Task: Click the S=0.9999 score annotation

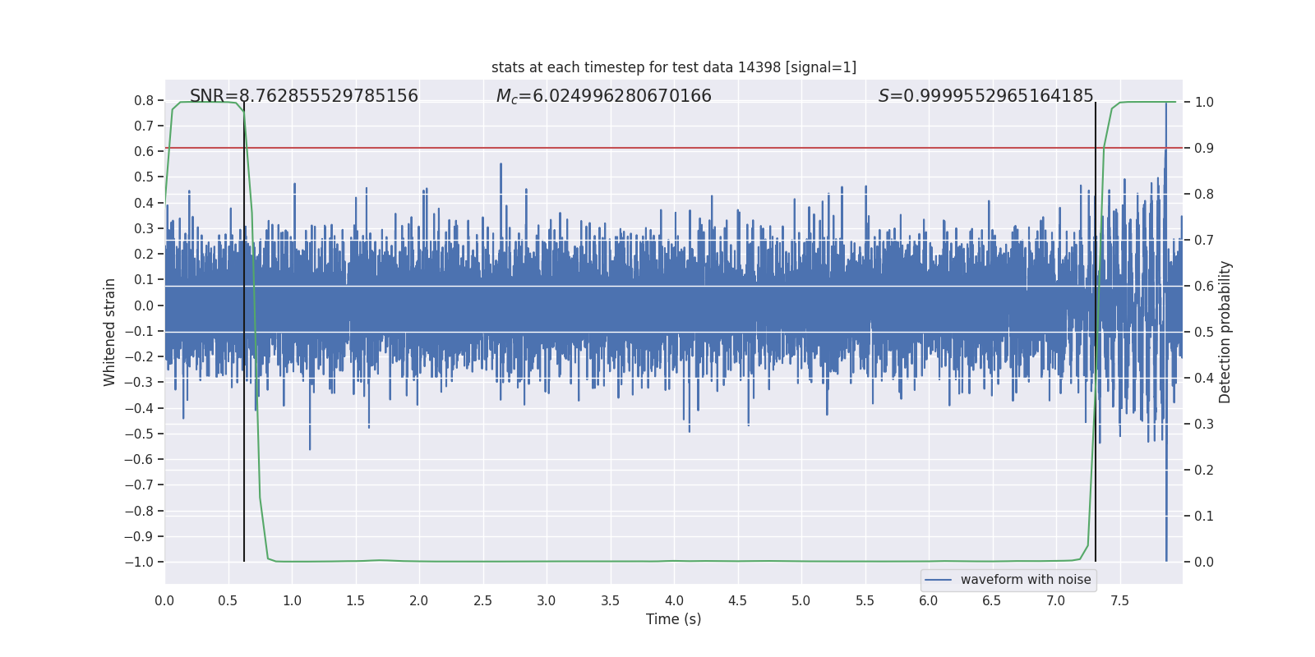Action: point(985,96)
